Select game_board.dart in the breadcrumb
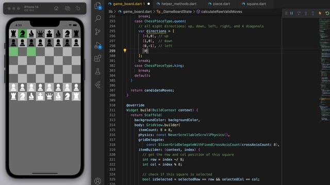Image resolution: width=330 pixels, height=185 pixels. pyautogui.click(x=137, y=11)
